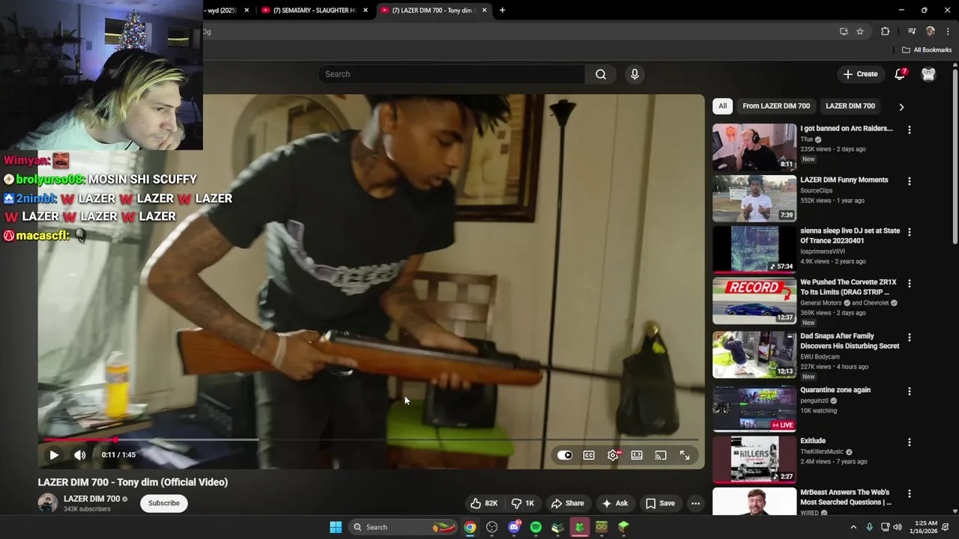The image size is (959, 539).
Task: Open options for Corvette ZR1X video
Action: [x=909, y=284]
